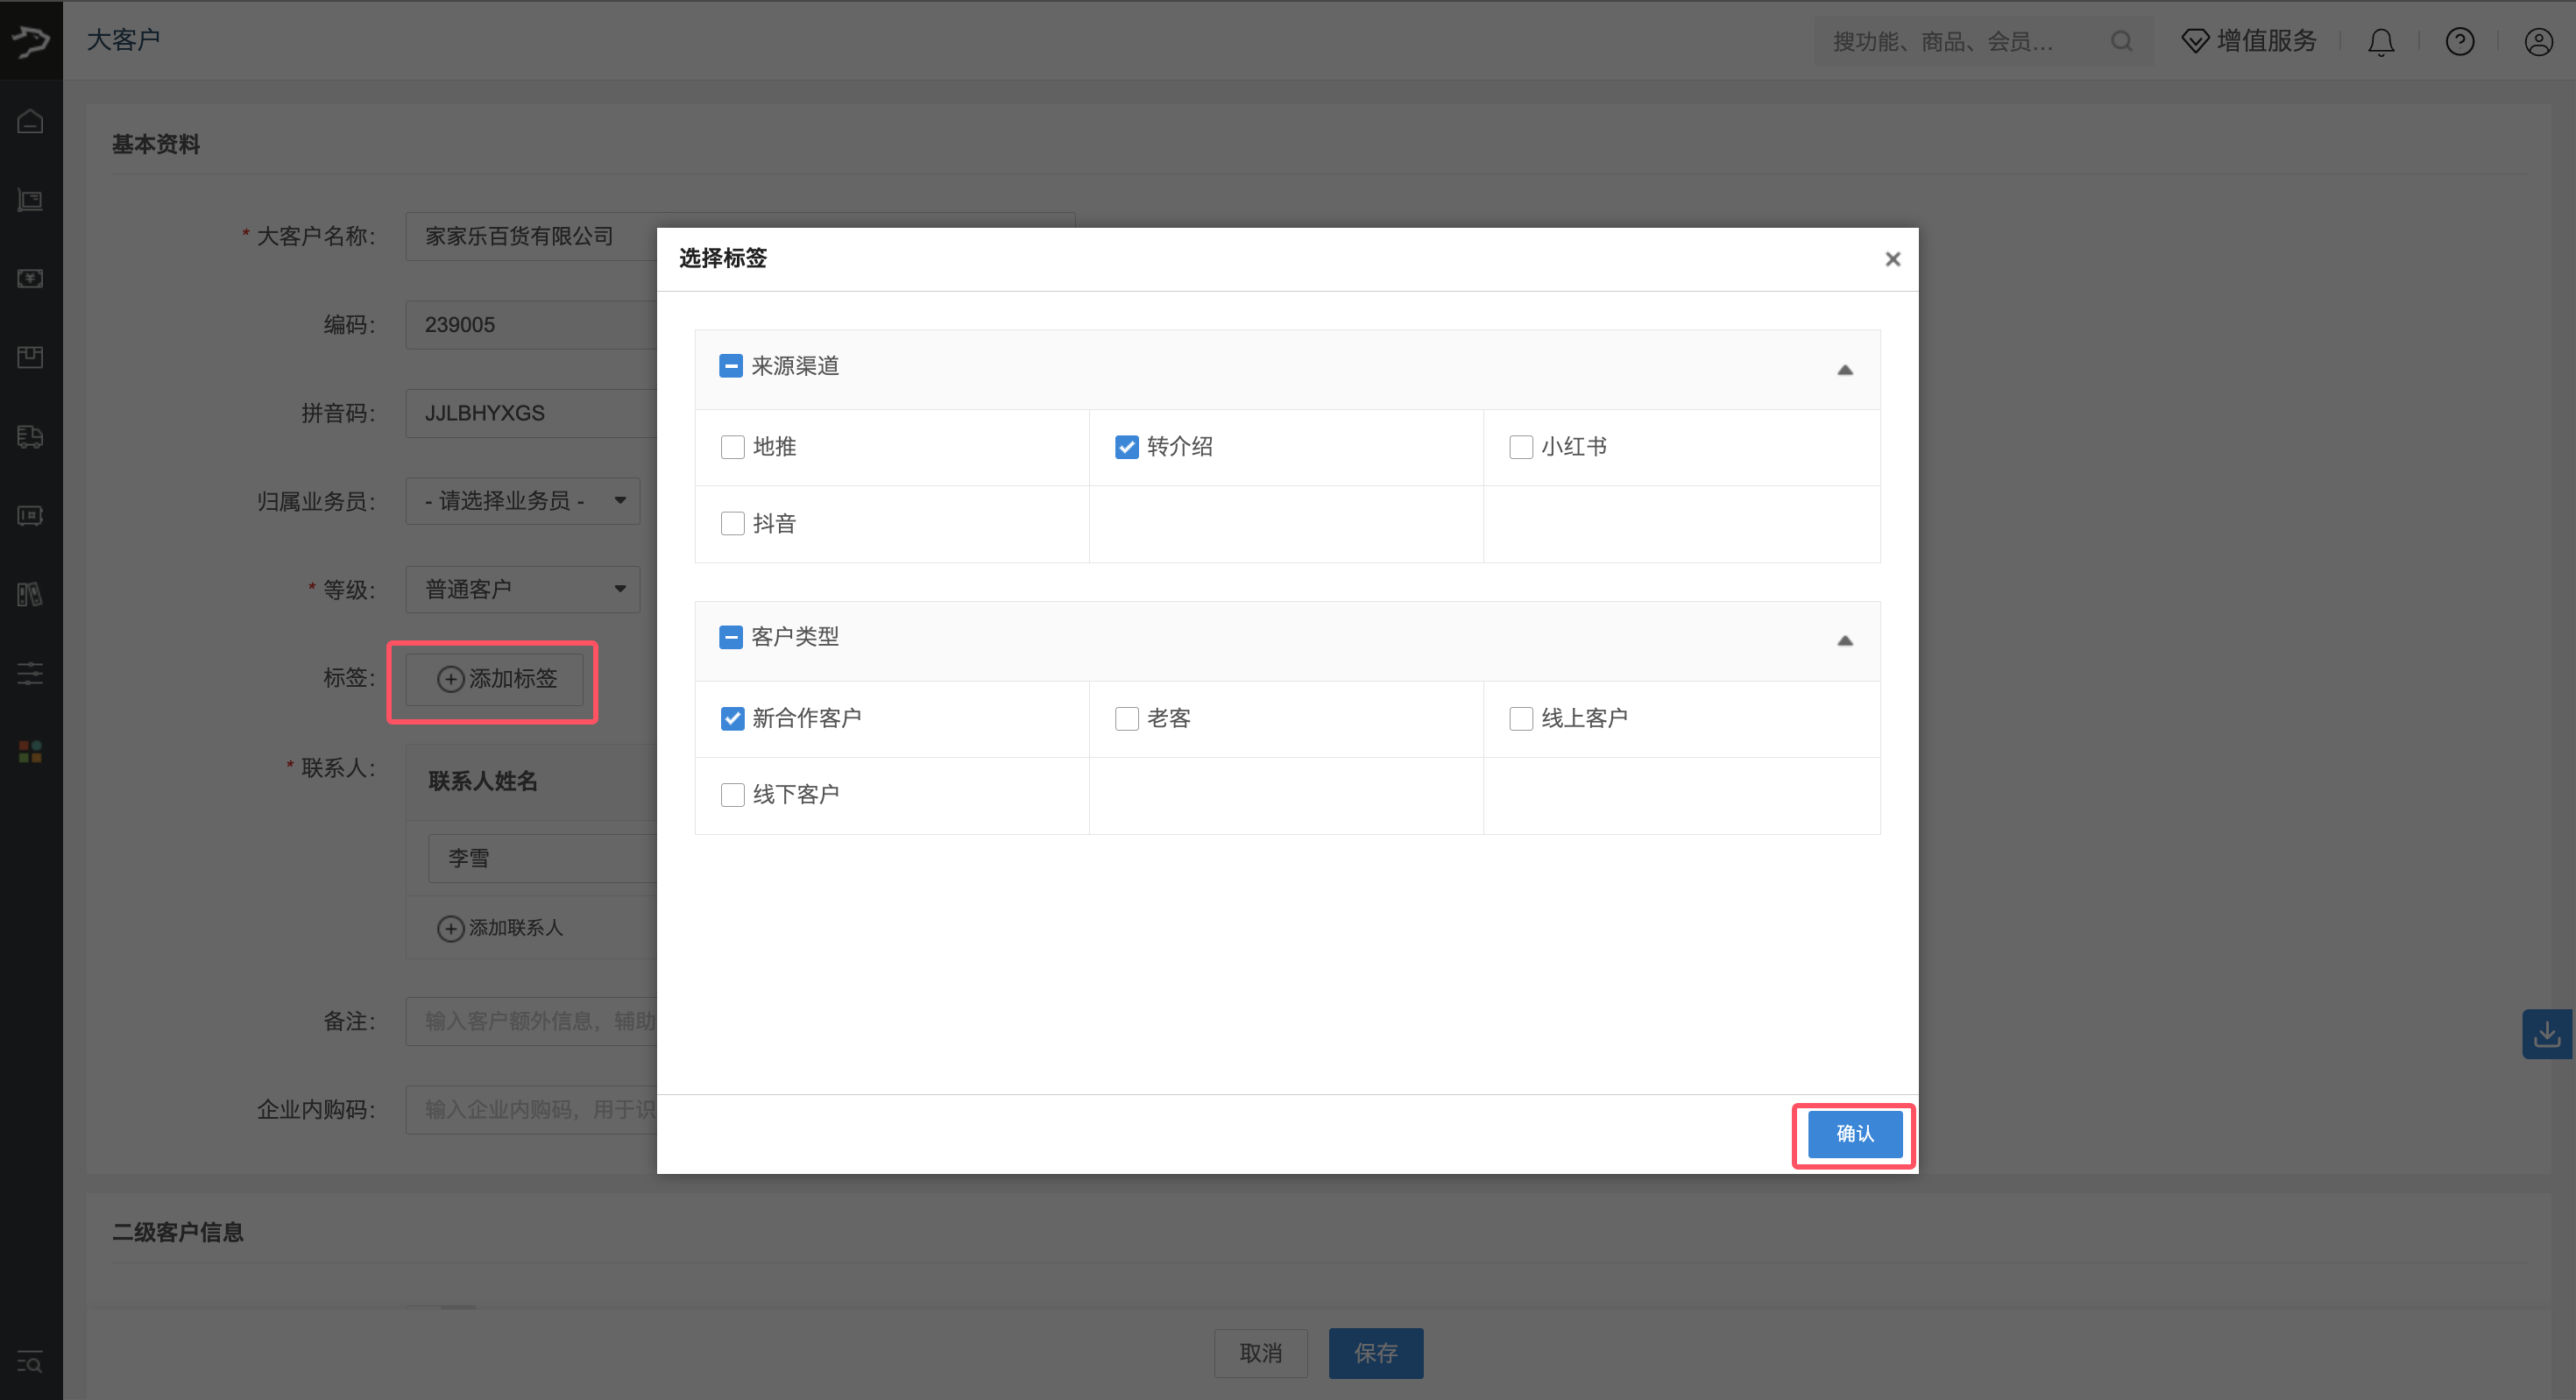Click the settings sliders sidebar icon
This screenshot has width=2576, height=1400.
tap(30, 673)
